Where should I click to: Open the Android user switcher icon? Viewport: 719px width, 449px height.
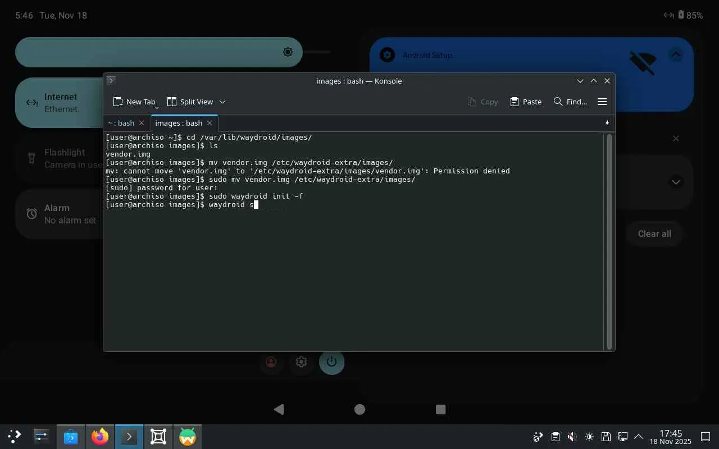[271, 362]
